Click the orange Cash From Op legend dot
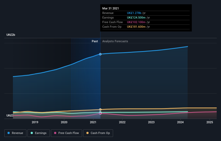221x141 pixels. point(87,133)
